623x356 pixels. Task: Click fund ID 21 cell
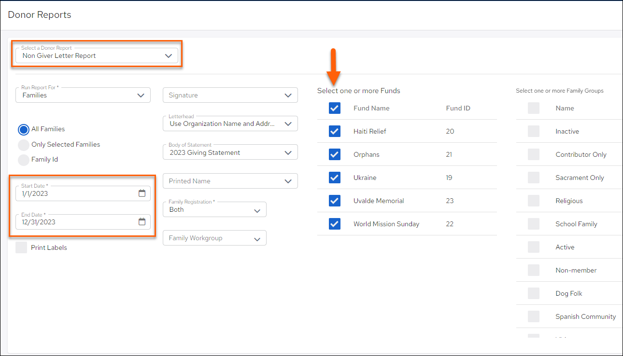(450, 154)
